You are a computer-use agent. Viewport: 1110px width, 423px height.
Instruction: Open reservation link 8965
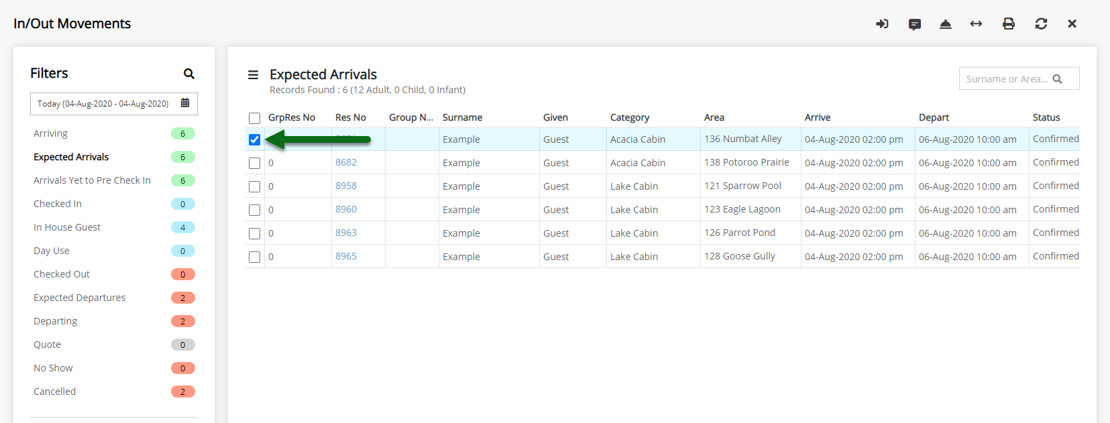click(x=346, y=256)
